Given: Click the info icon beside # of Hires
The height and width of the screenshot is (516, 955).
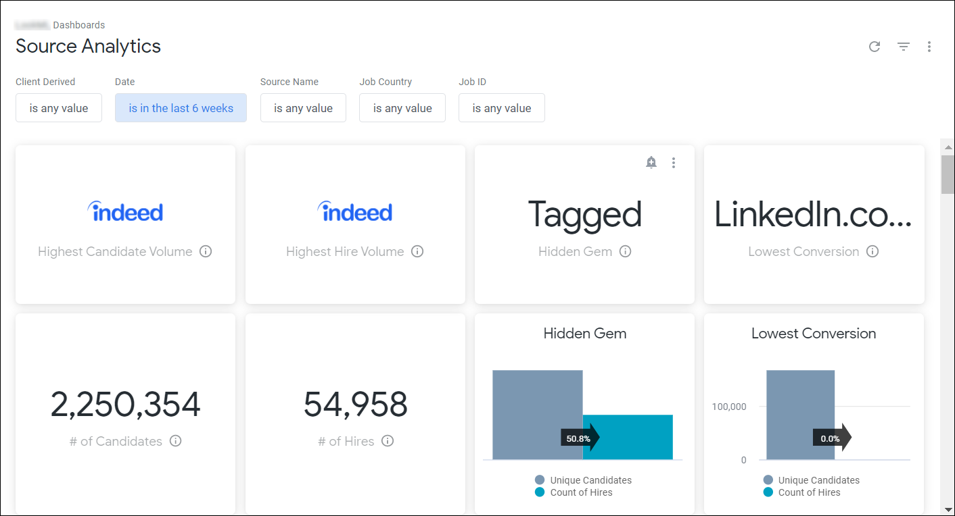Looking at the screenshot, I should (387, 441).
